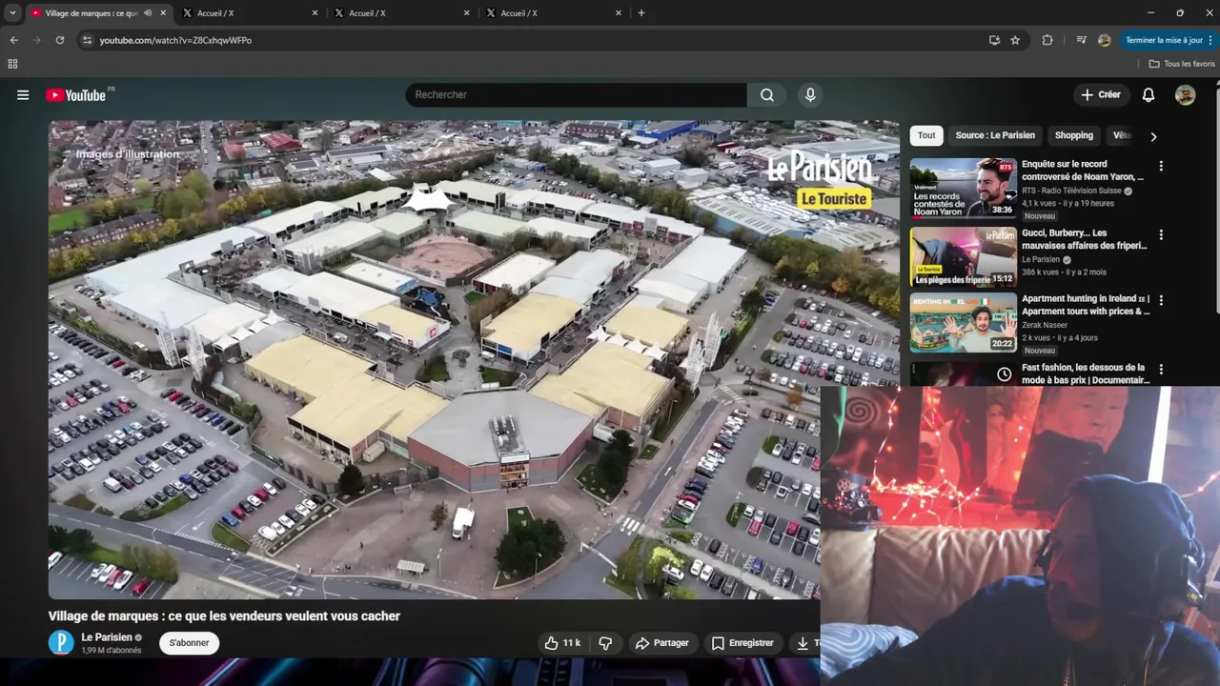Switch to the last Accueil / X tab
1220x686 pixels.
554,13
